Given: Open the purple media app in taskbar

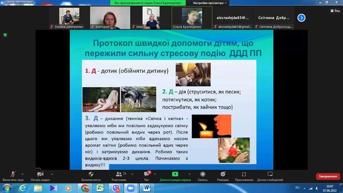Looking at the screenshot, I should point(53,188).
